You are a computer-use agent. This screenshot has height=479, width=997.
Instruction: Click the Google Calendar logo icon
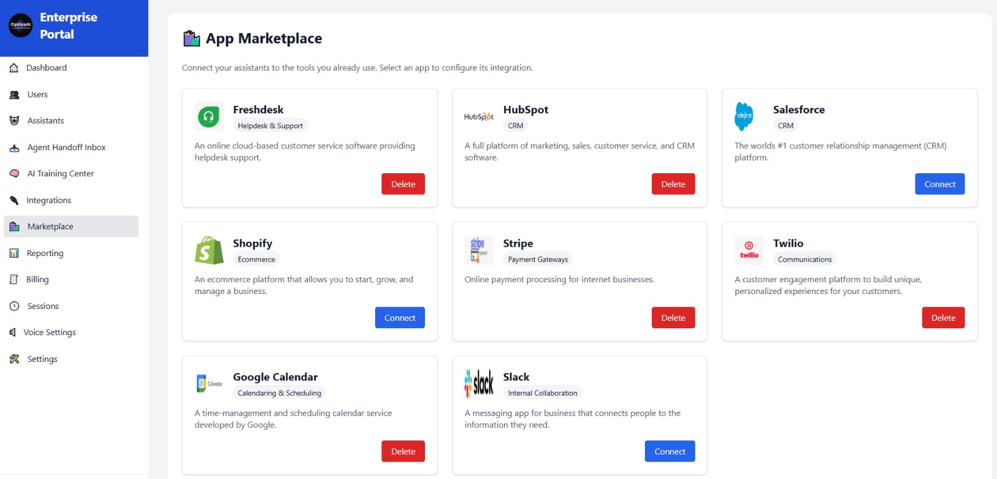coord(209,384)
